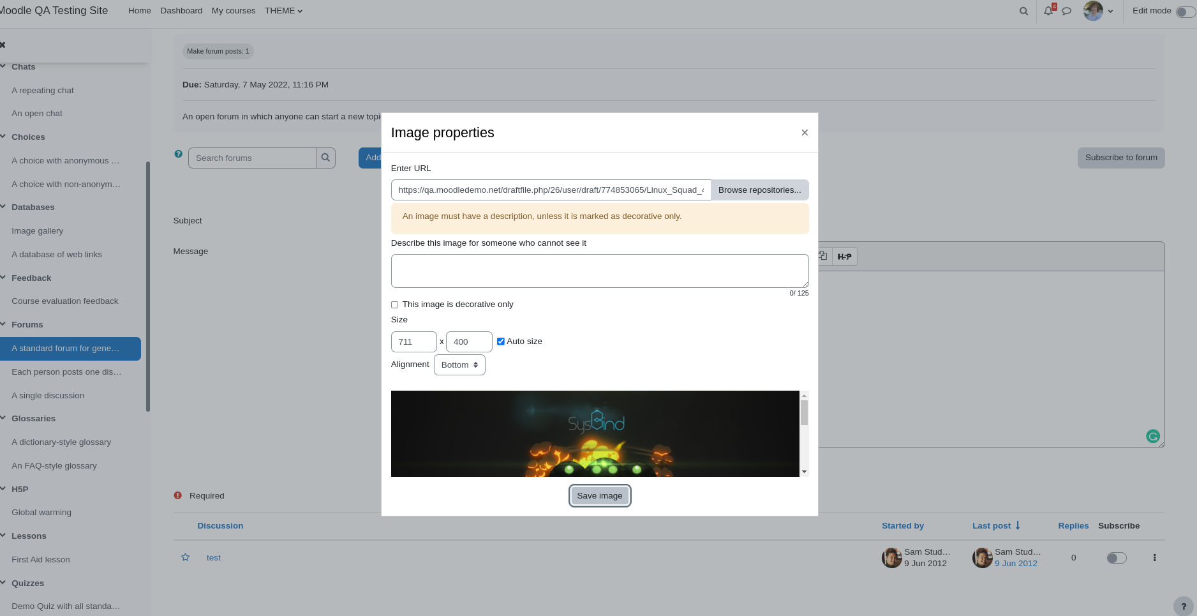Screen dimensions: 1197x616
Task: Open 'First Aid lesson'
Action: click(41, 559)
